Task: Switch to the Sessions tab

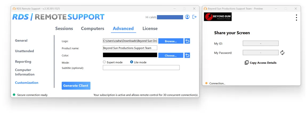Action: [64, 29]
